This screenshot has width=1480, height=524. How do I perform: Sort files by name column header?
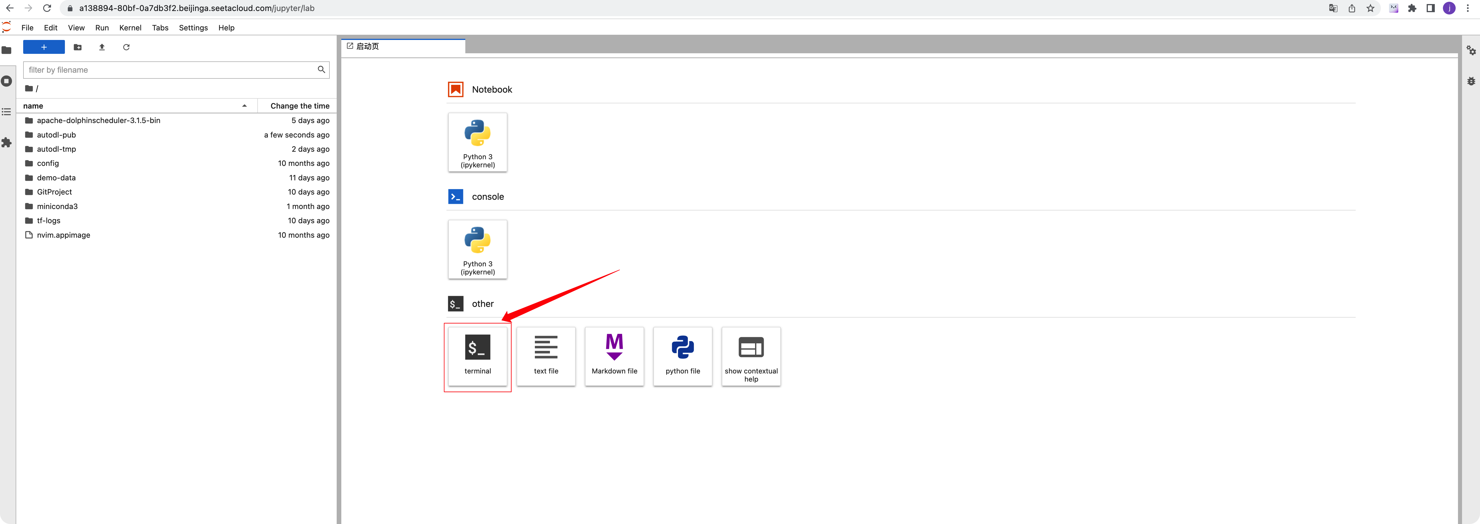(137, 106)
